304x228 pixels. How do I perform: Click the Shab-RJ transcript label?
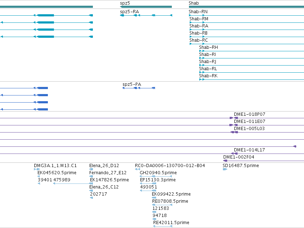(208, 62)
